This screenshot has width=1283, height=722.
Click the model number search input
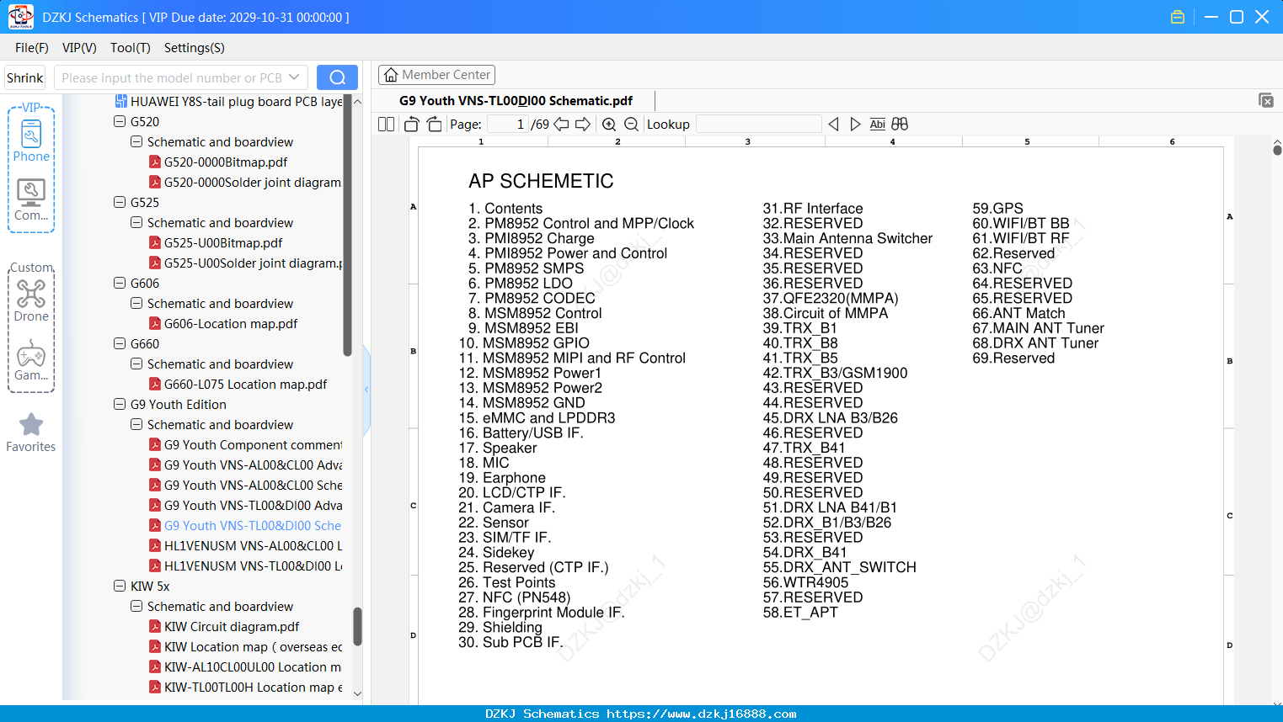point(172,77)
